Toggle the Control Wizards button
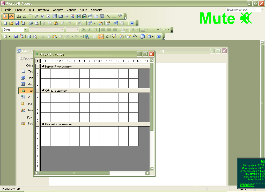Screen dimensions: 265x192 11,16
